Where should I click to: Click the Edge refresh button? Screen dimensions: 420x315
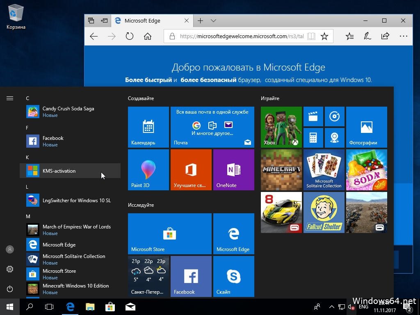(130, 37)
